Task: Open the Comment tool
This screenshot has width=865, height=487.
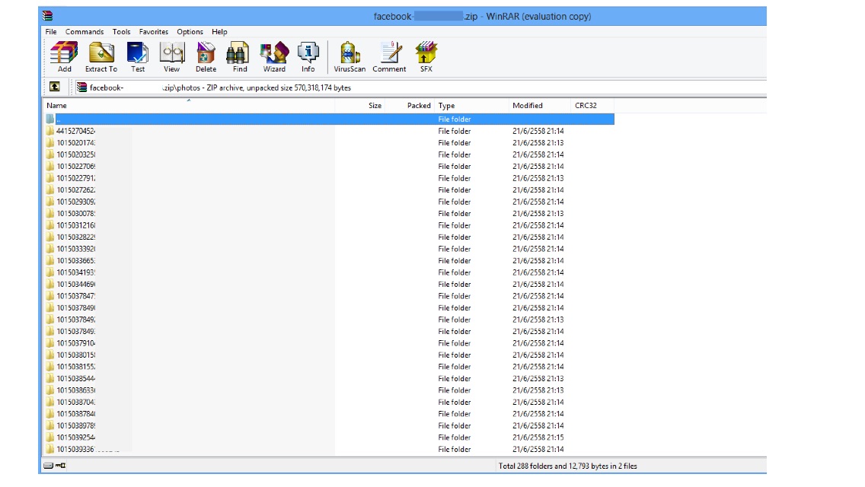Action: click(389, 57)
